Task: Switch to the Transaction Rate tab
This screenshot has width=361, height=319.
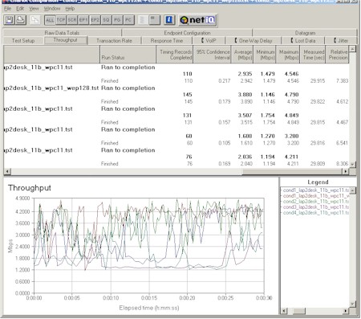Action: click(x=114, y=41)
